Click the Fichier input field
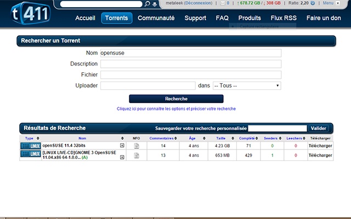351x219 pixels. pyautogui.click(x=191, y=75)
